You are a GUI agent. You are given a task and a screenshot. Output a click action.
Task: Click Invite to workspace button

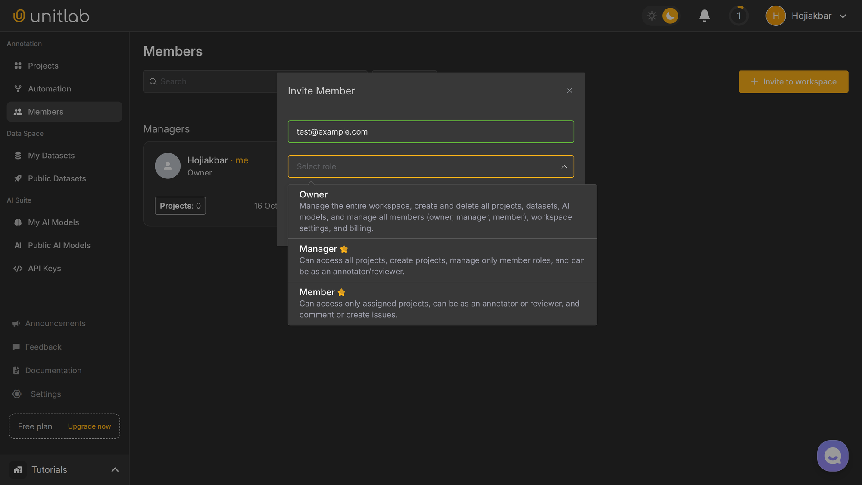tap(793, 81)
